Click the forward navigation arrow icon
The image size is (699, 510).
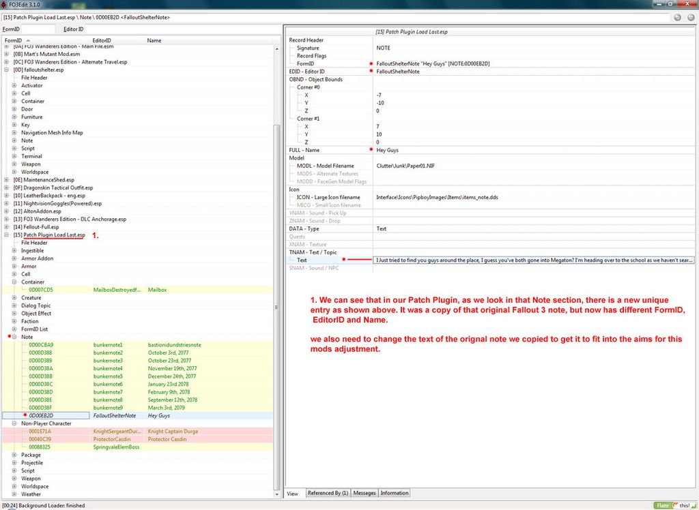[691, 17]
